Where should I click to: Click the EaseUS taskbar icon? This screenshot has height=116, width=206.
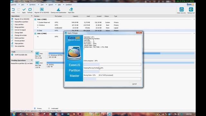click(109, 114)
